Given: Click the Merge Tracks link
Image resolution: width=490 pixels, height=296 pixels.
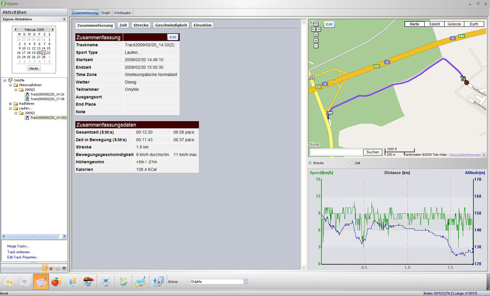Looking at the screenshot, I should (x=18, y=246).
